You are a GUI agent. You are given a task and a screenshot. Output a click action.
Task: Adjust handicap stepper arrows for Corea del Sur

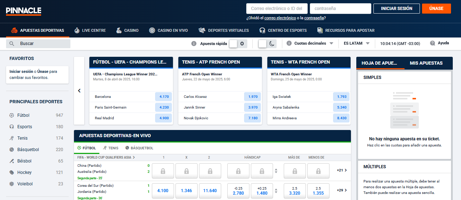(x=276, y=190)
